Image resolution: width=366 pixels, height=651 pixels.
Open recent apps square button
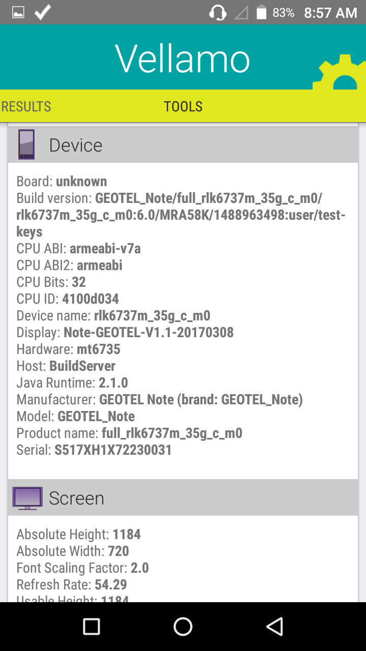(x=91, y=627)
